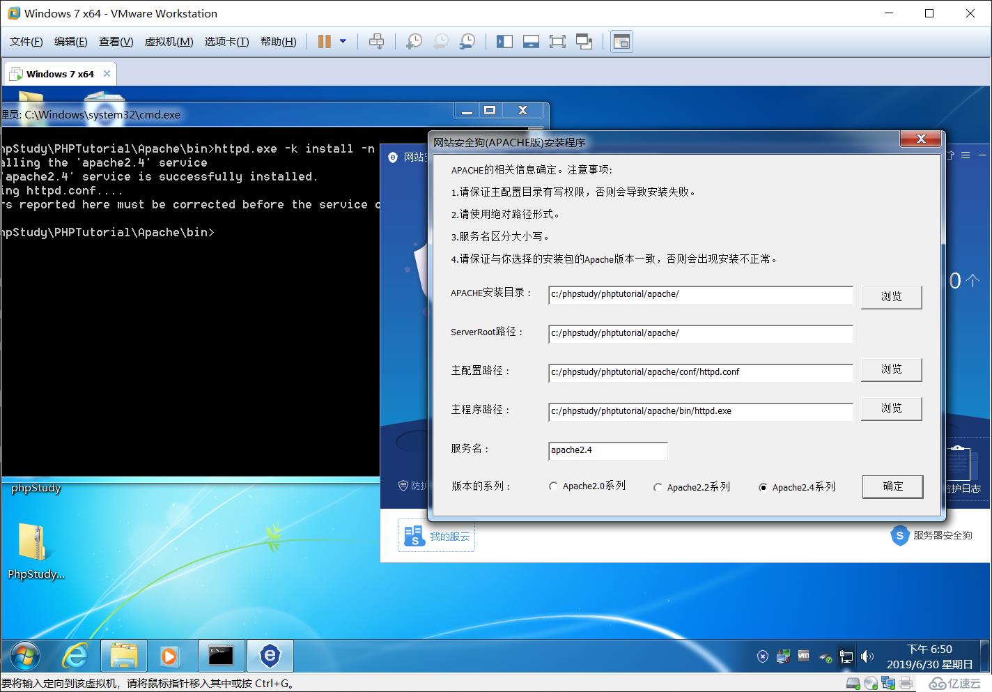Toggle the console view button

click(x=621, y=42)
